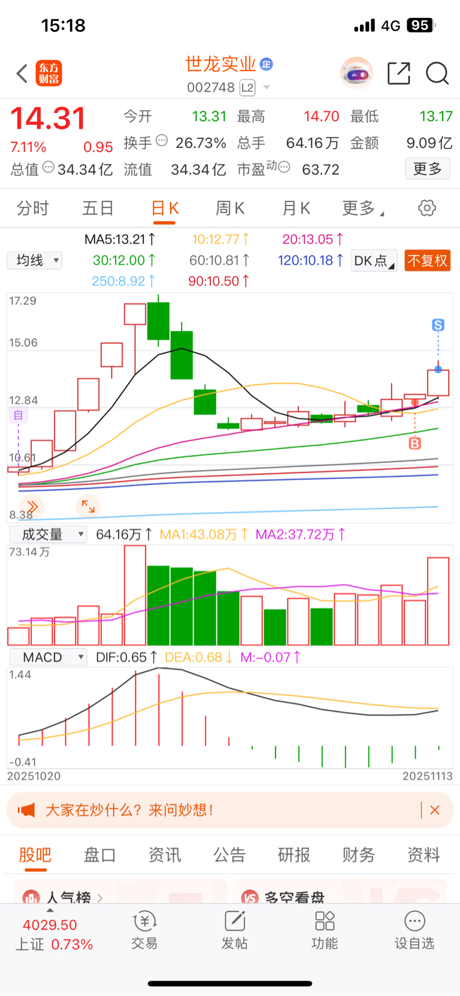Open the 财务 tab
Screen dimensions: 460x996
click(x=359, y=855)
